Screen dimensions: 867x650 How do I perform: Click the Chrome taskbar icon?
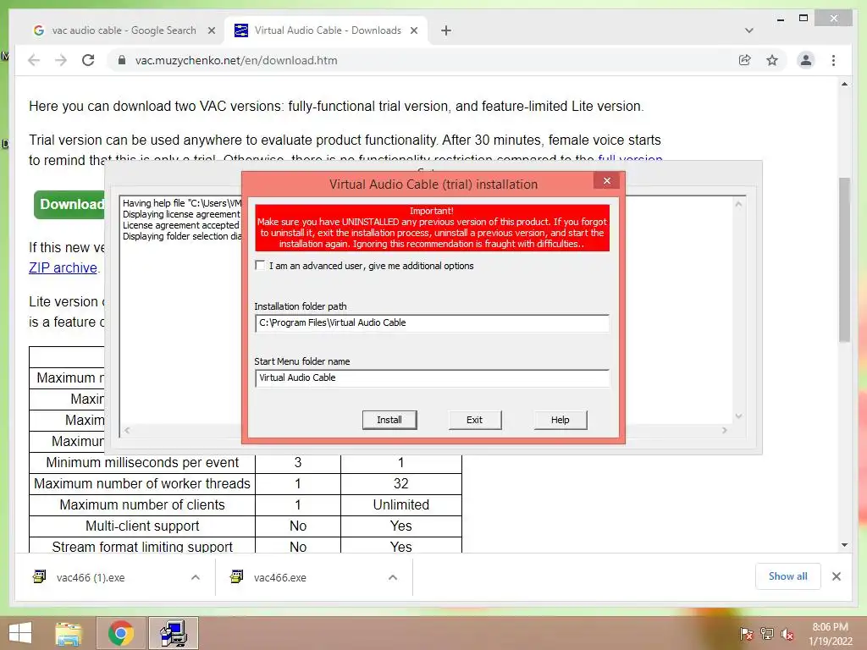121,633
